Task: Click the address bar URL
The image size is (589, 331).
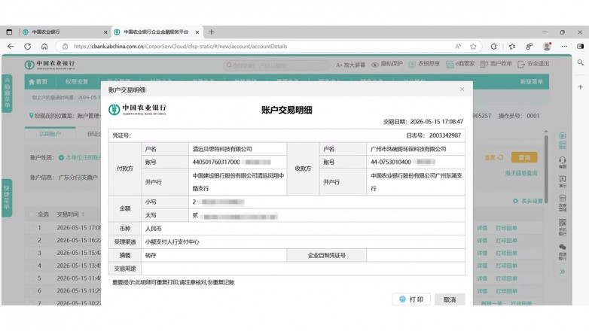Action: [x=180, y=46]
